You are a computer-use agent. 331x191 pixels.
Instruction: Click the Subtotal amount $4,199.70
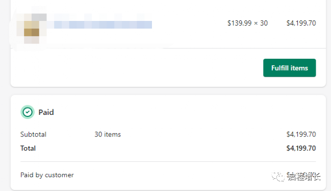301,134
